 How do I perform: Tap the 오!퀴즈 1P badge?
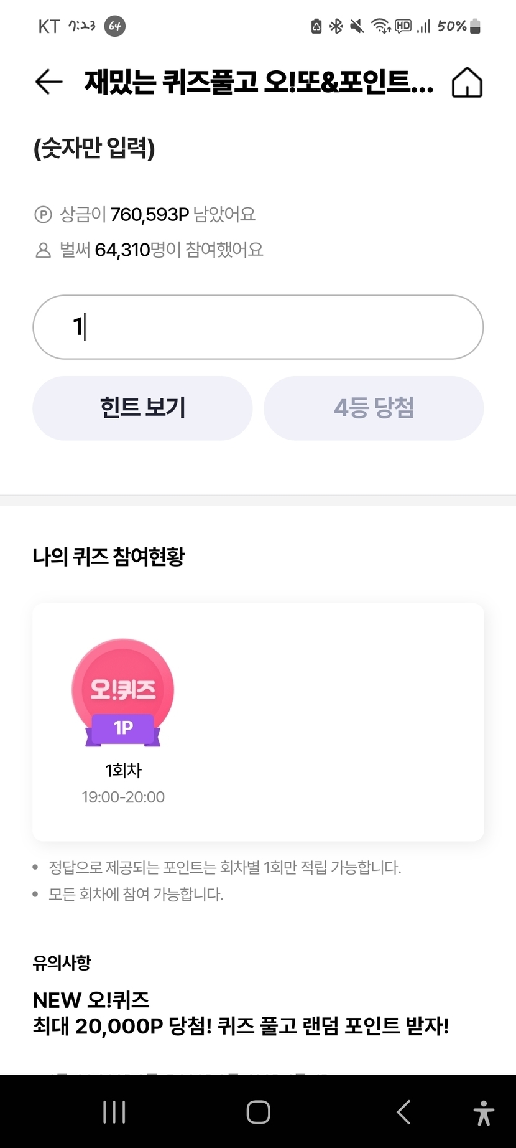click(123, 692)
